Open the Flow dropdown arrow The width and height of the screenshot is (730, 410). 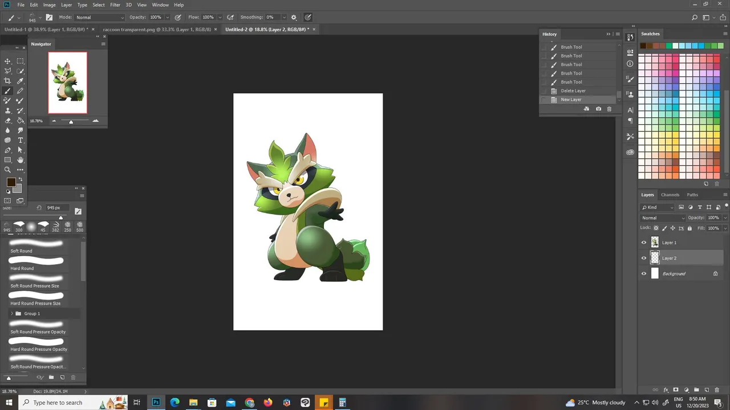pyautogui.click(x=220, y=18)
